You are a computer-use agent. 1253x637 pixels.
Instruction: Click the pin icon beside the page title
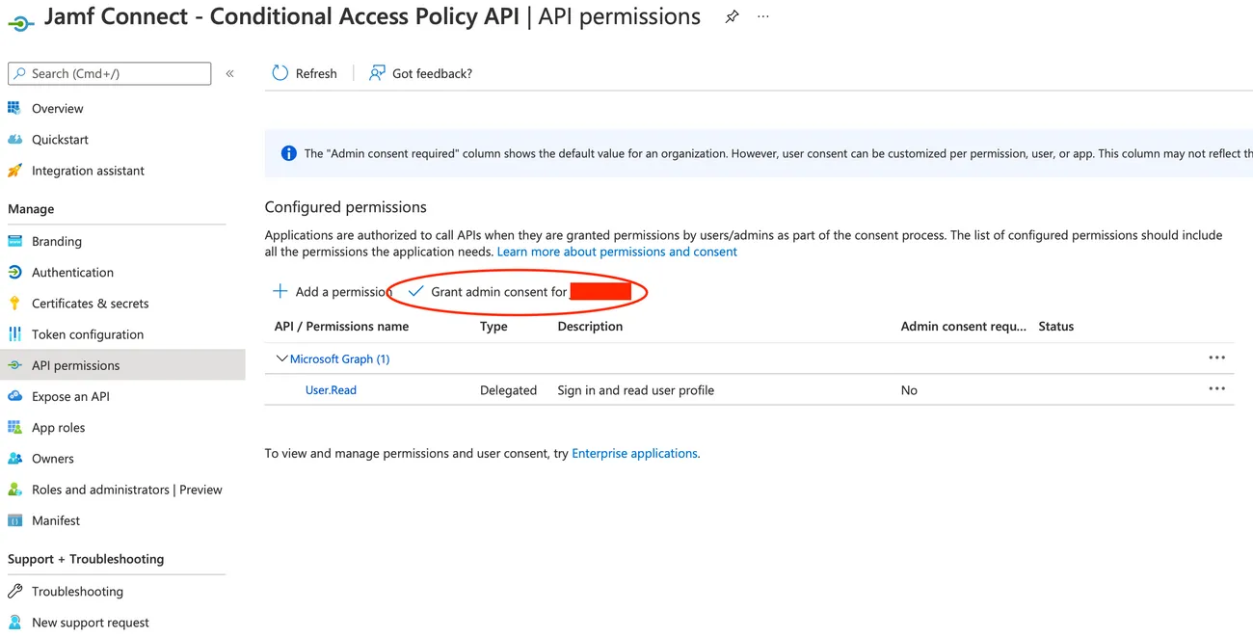[732, 17]
